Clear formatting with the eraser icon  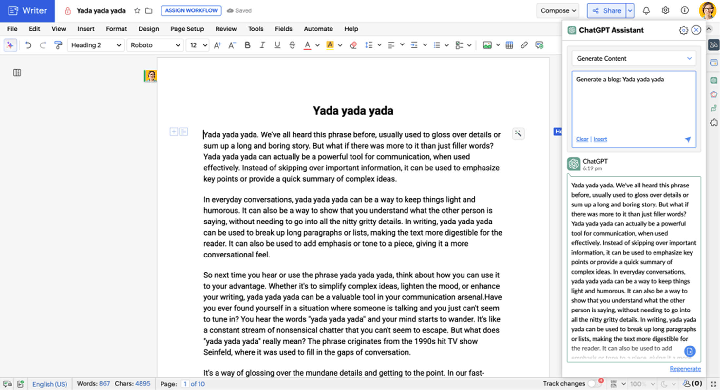353,45
